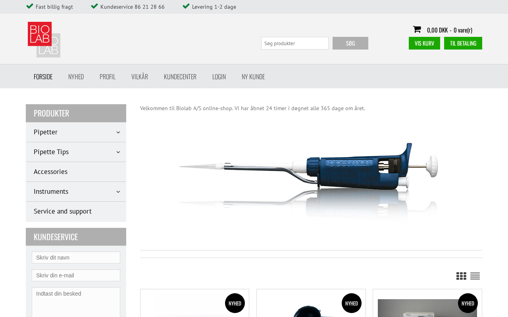Viewport: 508px width, 317px height.
Task: Expand the Instruments category chevron
Action: (x=118, y=192)
